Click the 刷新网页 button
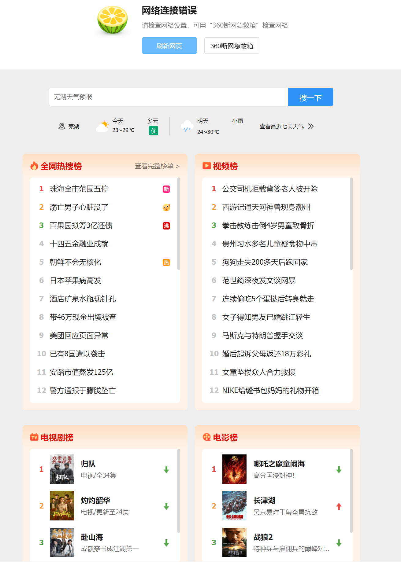The height and width of the screenshot is (562, 401). coord(169,46)
